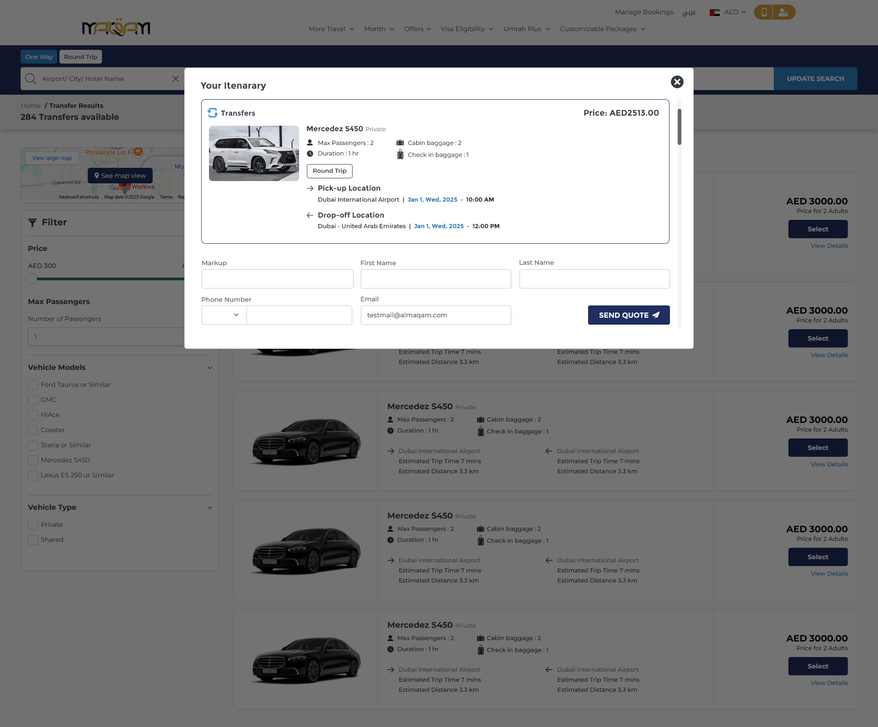This screenshot has height=727, width=878.
Task: Click the search magnifier icon
Action: [x=31, y=79]
